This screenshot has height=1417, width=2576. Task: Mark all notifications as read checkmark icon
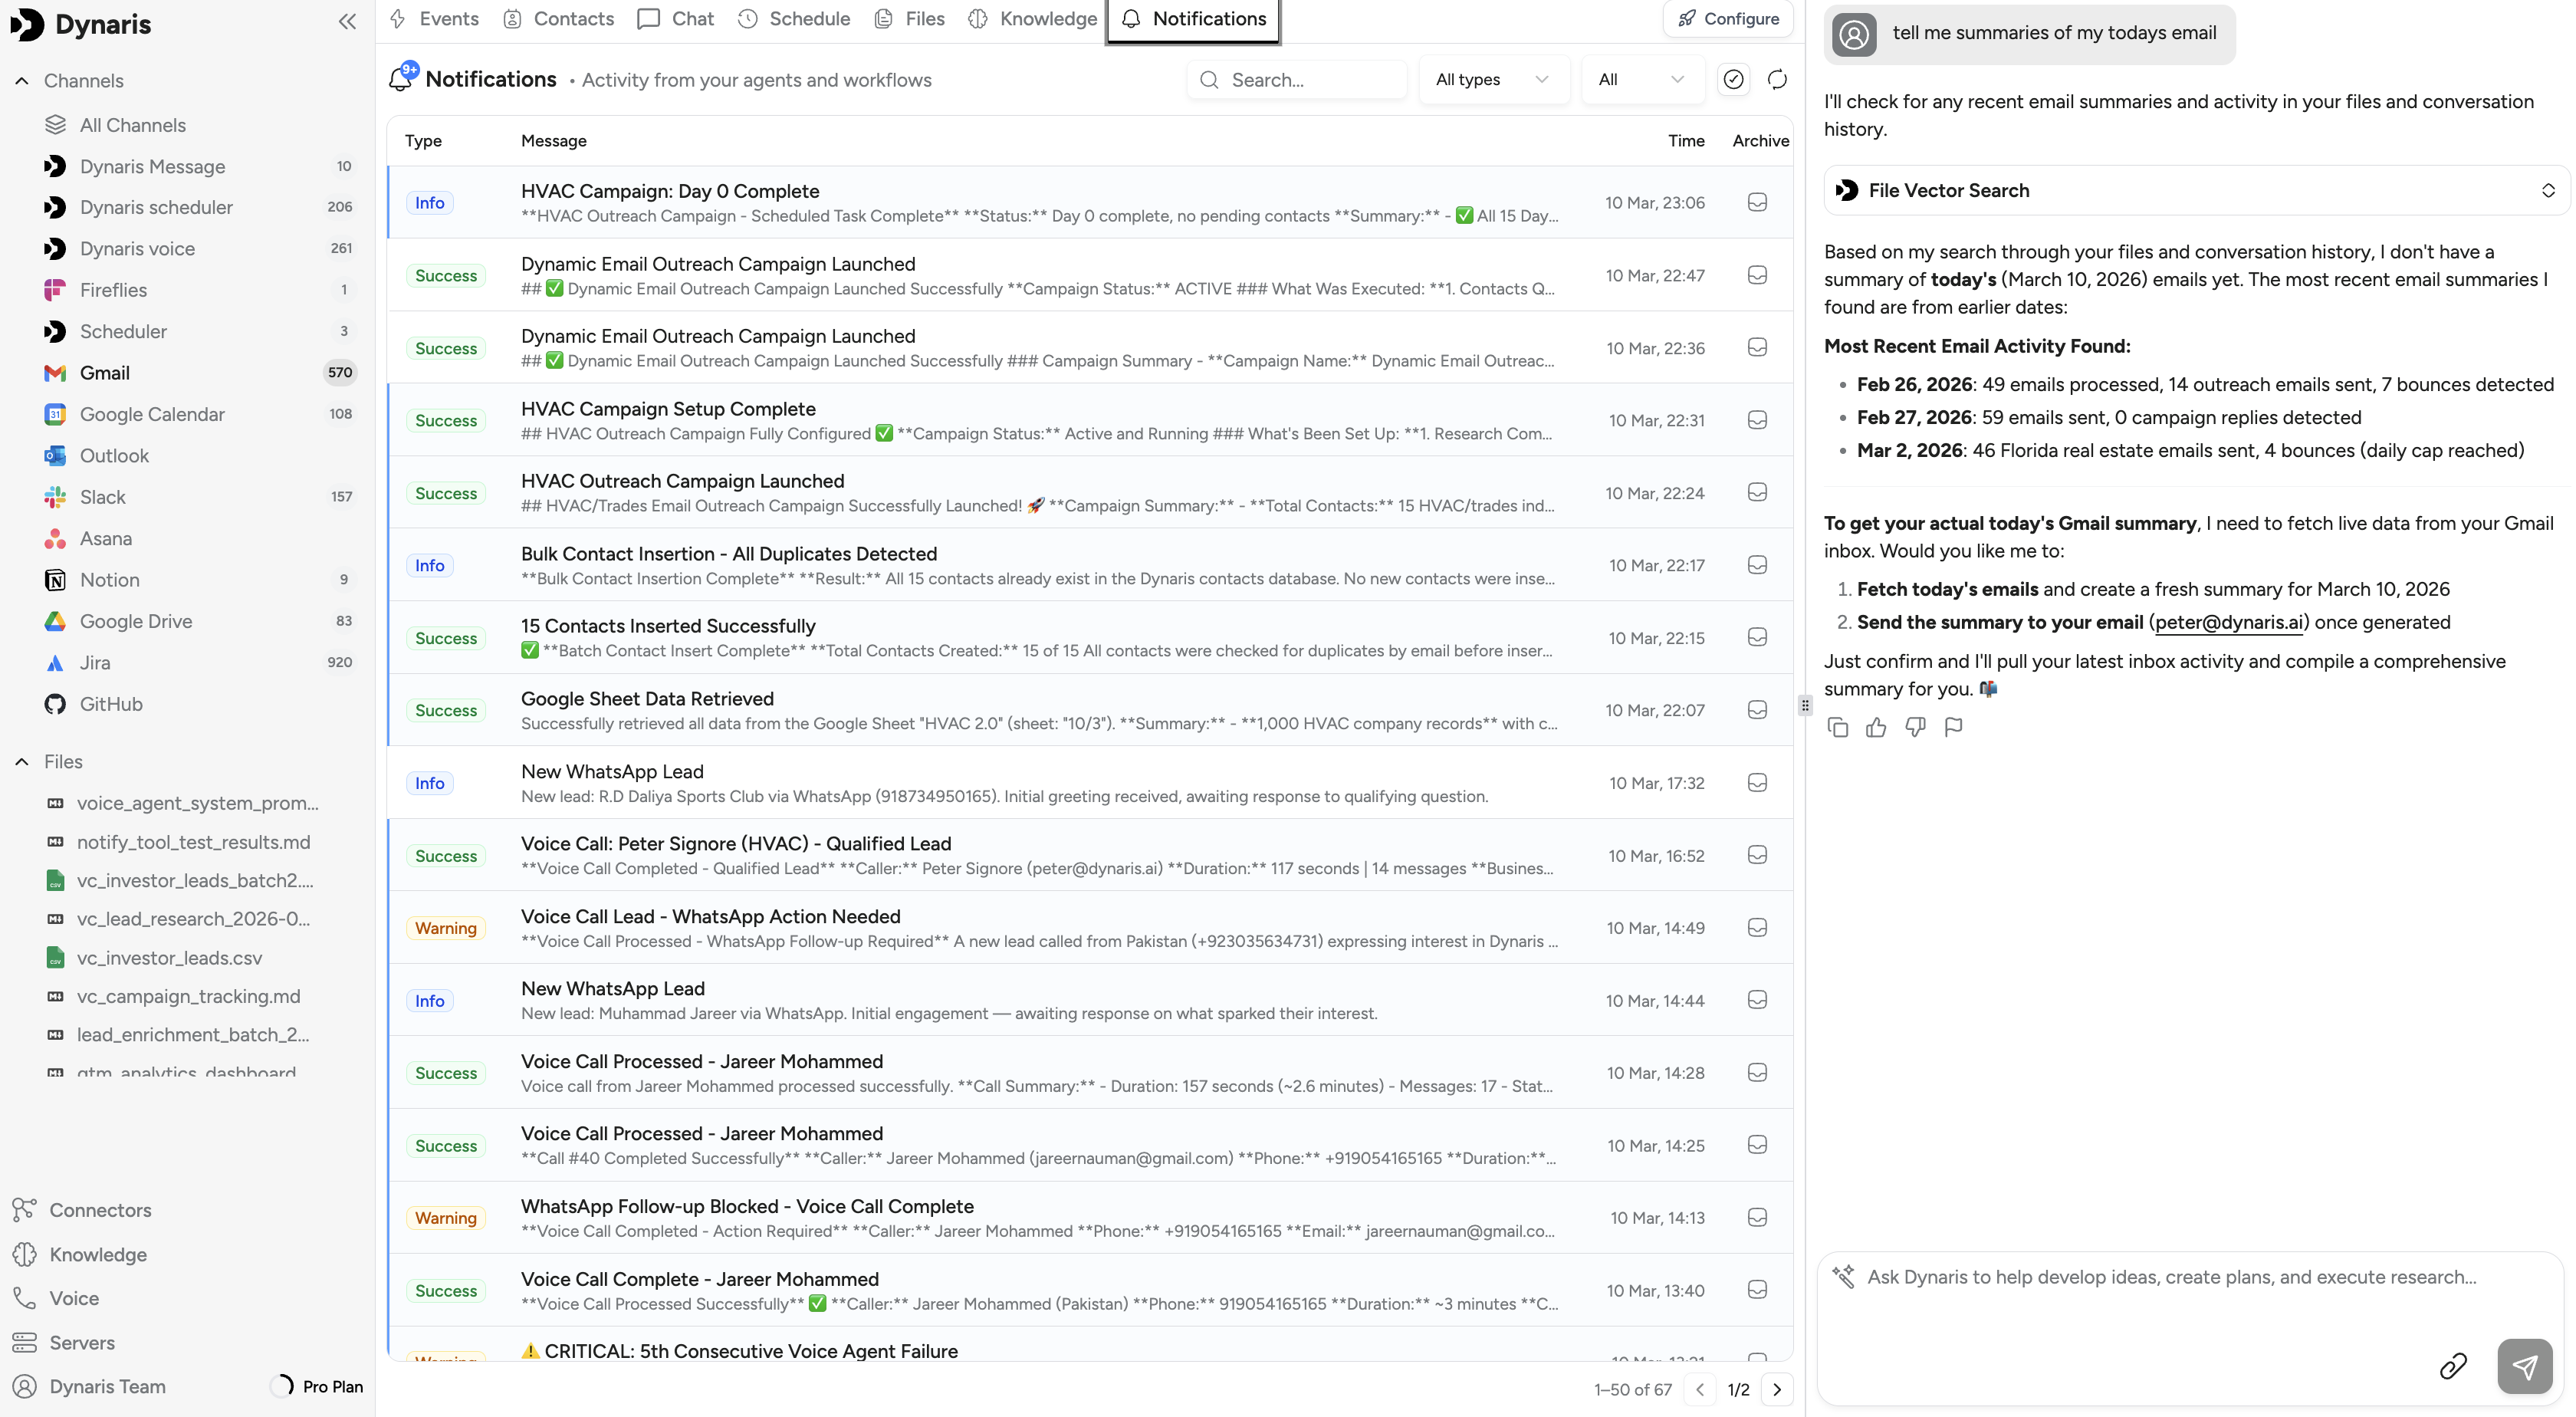[1733, 80]
